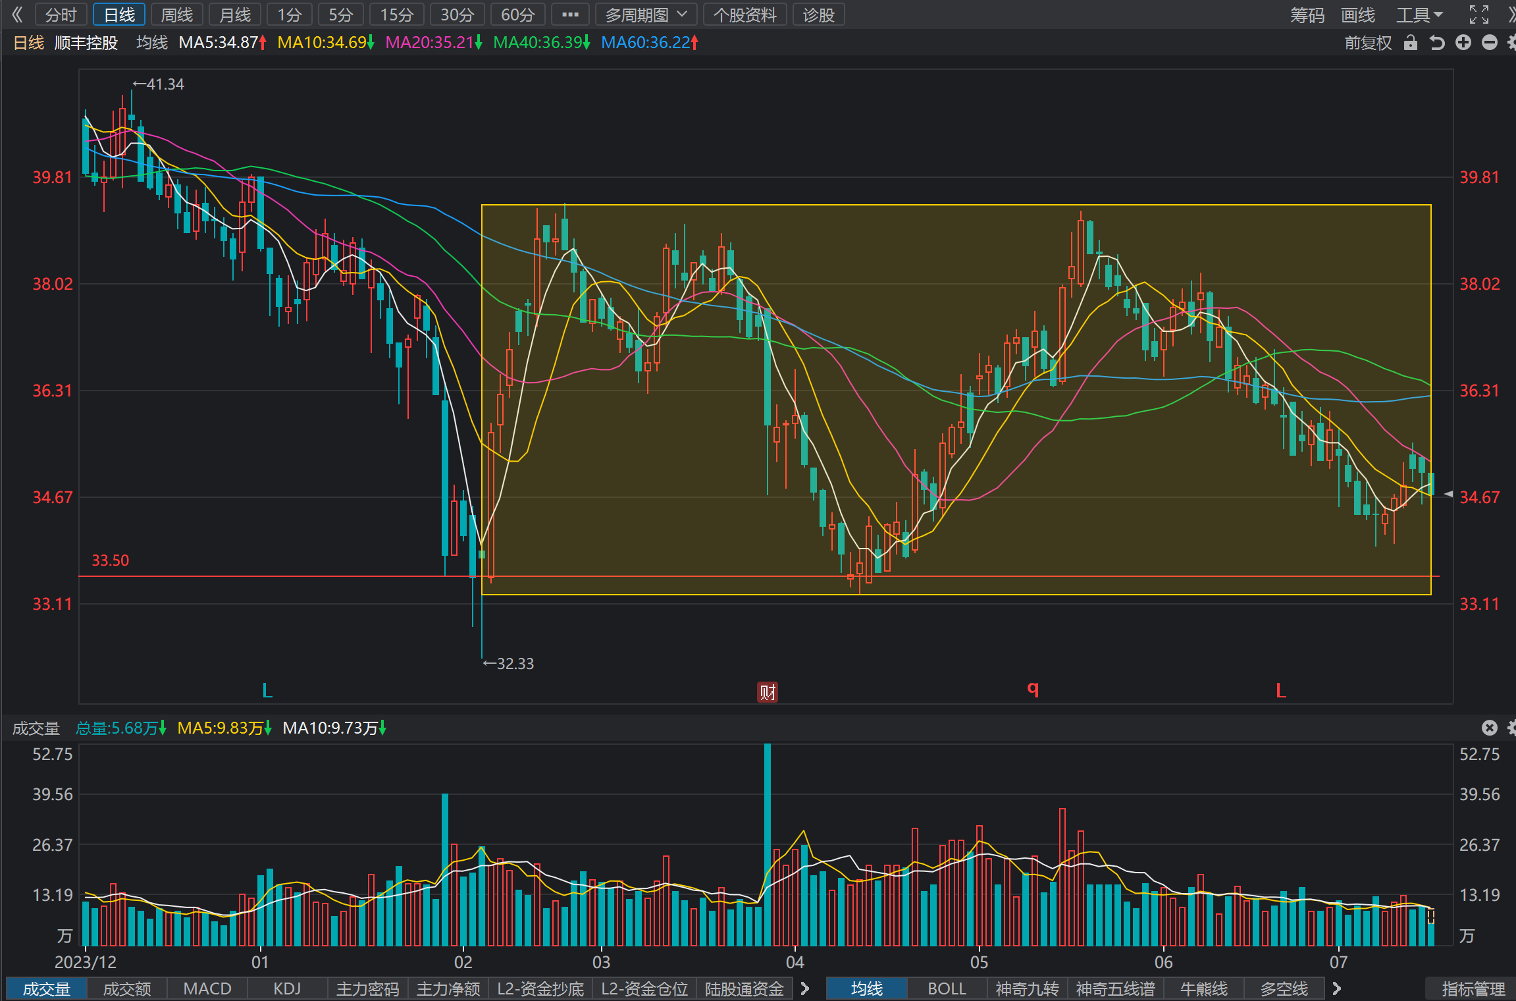
Task: Click the 32.33 low price annotation
Action: [508, 664]
